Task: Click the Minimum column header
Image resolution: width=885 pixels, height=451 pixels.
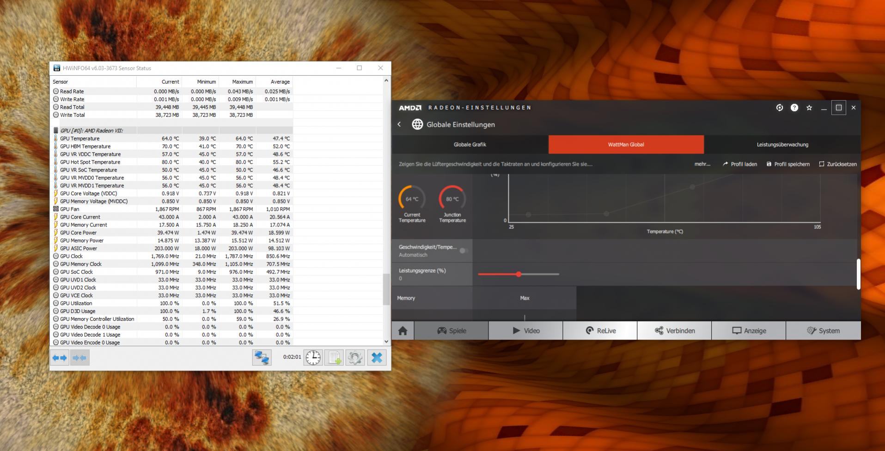Action: tap(200, 82)
